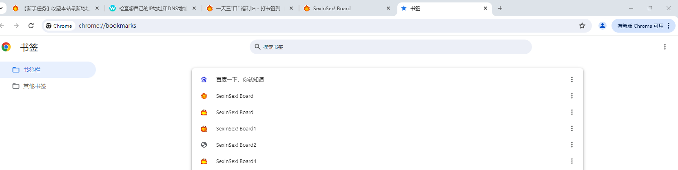Open the Chrome profile avatar icon
This screenshot has height=170, width=678.
pos(602,26)
